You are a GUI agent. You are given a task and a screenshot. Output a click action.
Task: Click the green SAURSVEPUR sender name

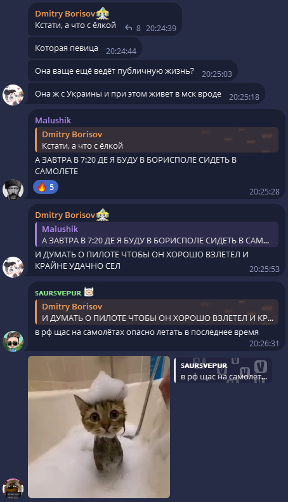click(x=58, y=293)
